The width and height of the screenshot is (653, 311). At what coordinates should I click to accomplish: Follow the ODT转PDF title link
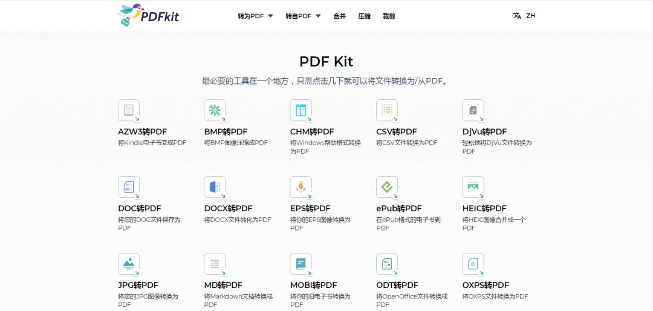click(x=397, y=286)
